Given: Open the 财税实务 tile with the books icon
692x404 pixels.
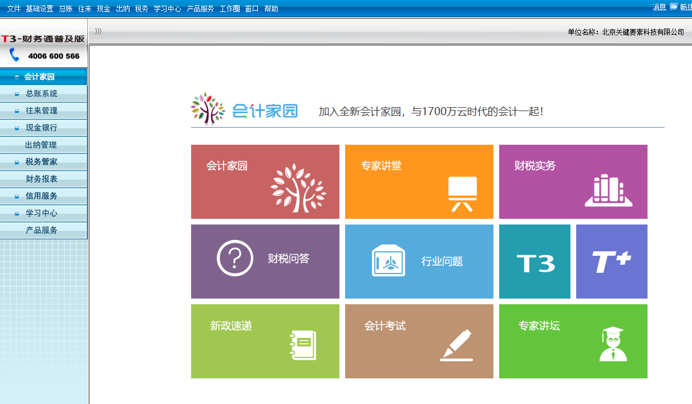Looking at the screenshot, I should click(x=573, y=182).
